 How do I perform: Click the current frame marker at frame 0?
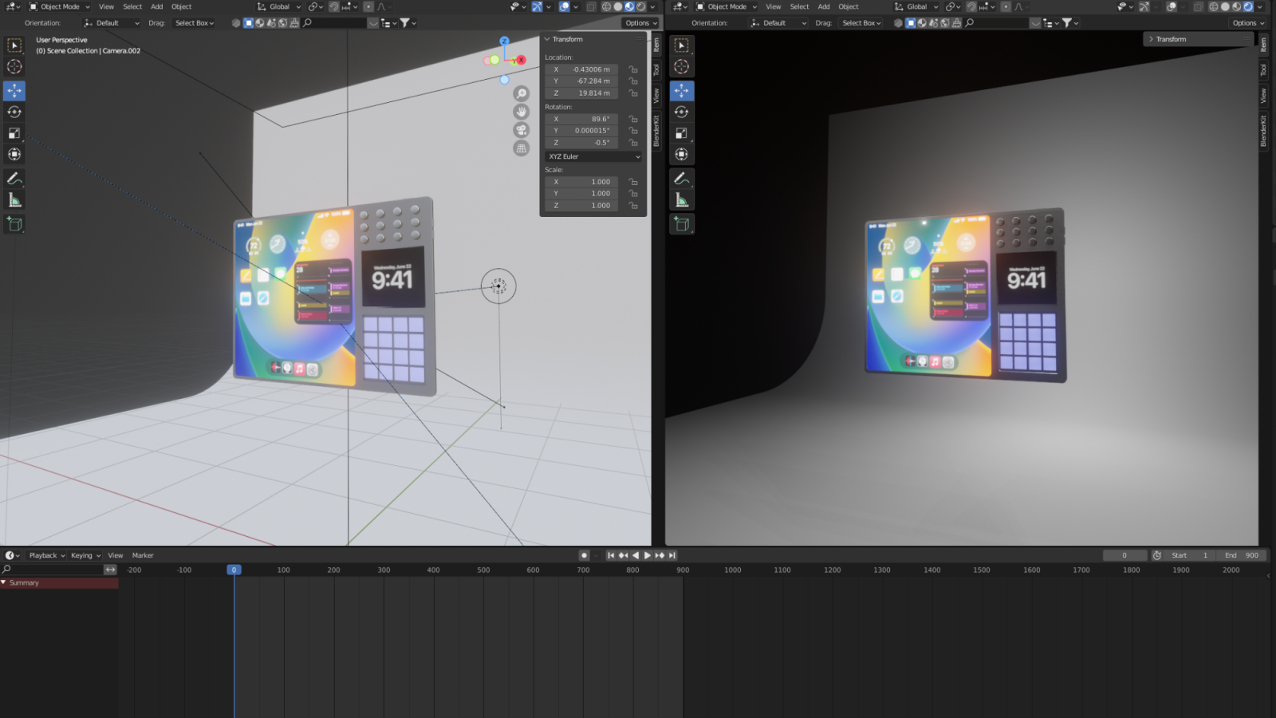tap(234, 570)
